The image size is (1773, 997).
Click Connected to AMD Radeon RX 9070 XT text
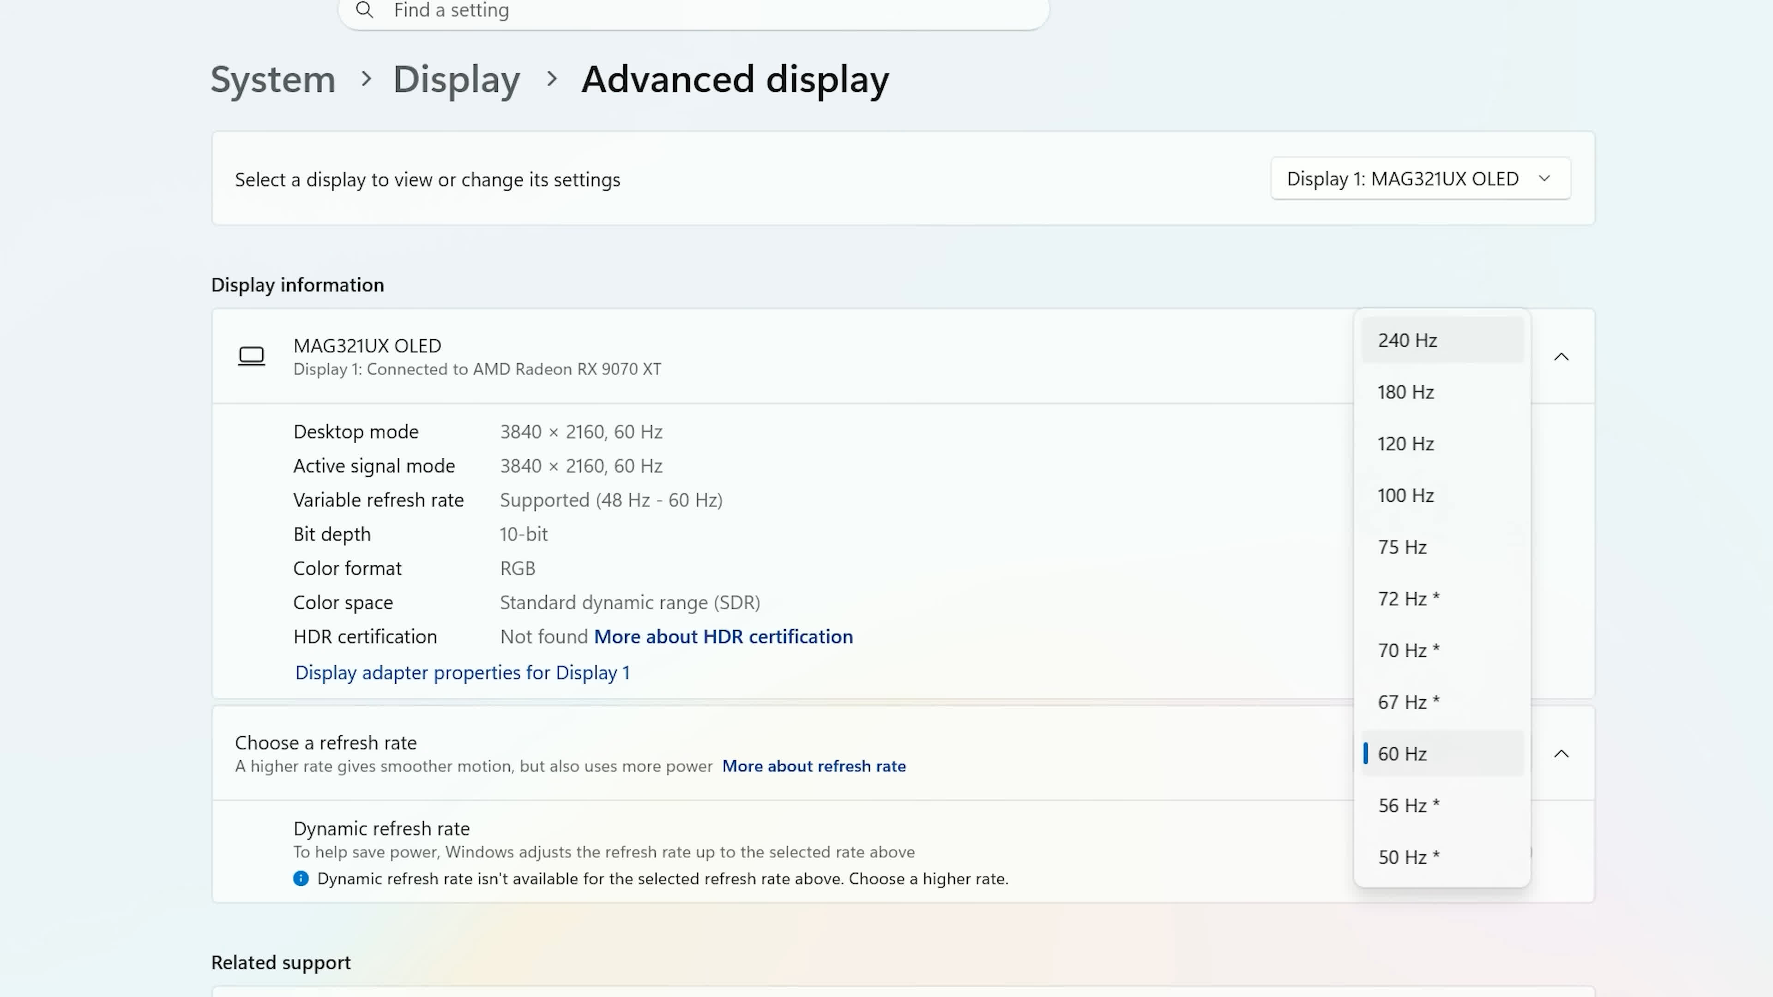tap(514, 369)
